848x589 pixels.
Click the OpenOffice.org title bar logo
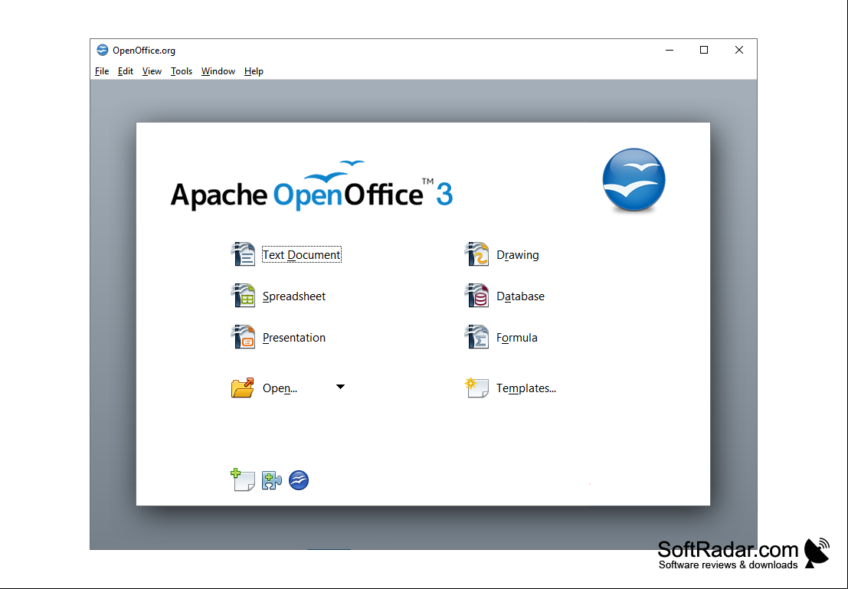pyautogui.click(x=102, y=51)
